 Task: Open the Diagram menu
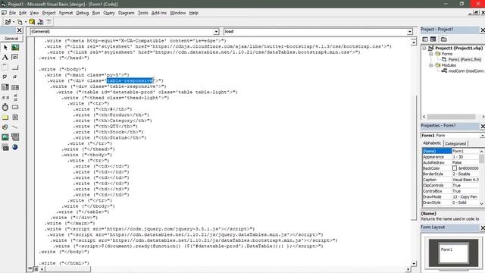point(127,13)
